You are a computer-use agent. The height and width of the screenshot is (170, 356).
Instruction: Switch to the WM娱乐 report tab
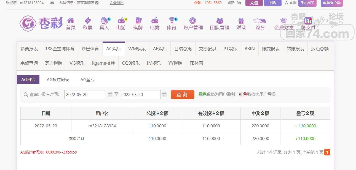137,49
